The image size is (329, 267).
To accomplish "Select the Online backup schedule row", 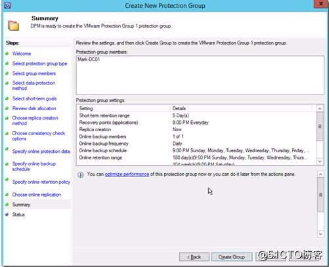I will 196,150.
